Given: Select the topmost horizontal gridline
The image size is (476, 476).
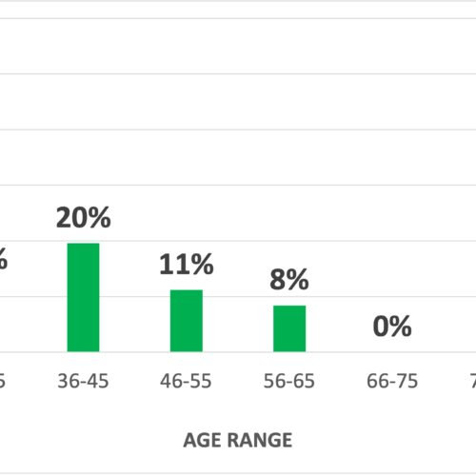Looking at the screenshot, I should (x=238, y=18).
